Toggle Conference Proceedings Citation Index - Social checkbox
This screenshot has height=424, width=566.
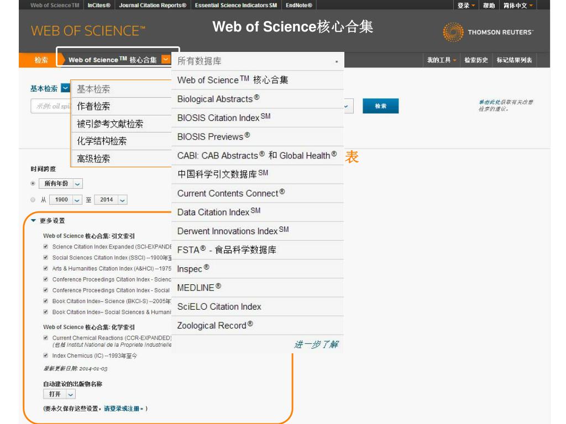tap(45, 290)
